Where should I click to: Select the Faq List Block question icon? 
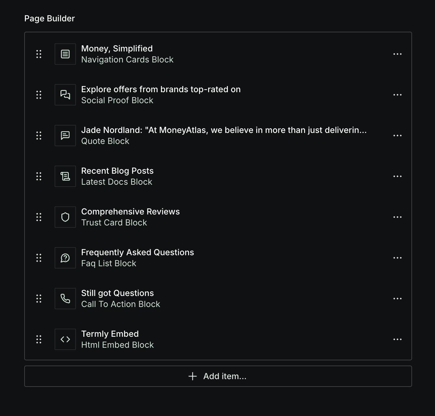[65, 258]
